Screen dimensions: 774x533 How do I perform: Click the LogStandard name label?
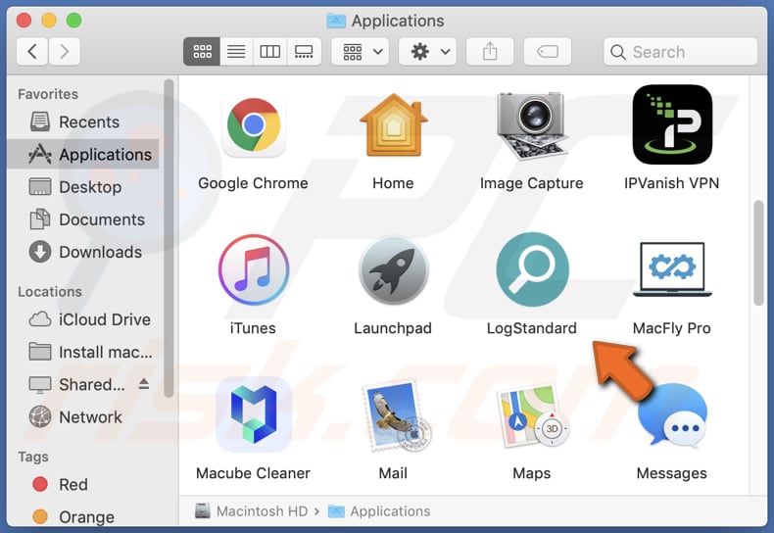pyautogui.click(x=532, y=328)
